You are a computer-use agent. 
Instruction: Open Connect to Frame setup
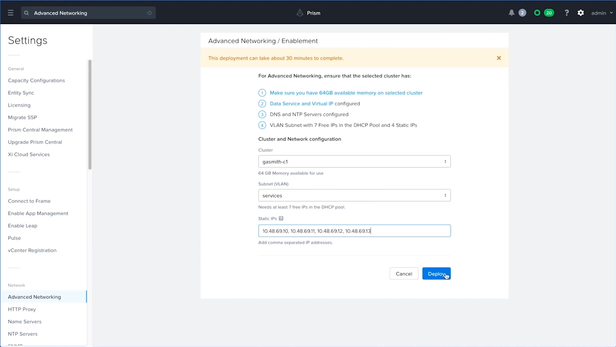click(x=29, y=201)
